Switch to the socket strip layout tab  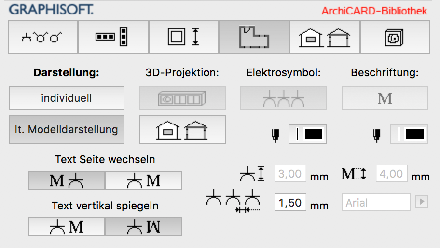[x=113, y=37]
